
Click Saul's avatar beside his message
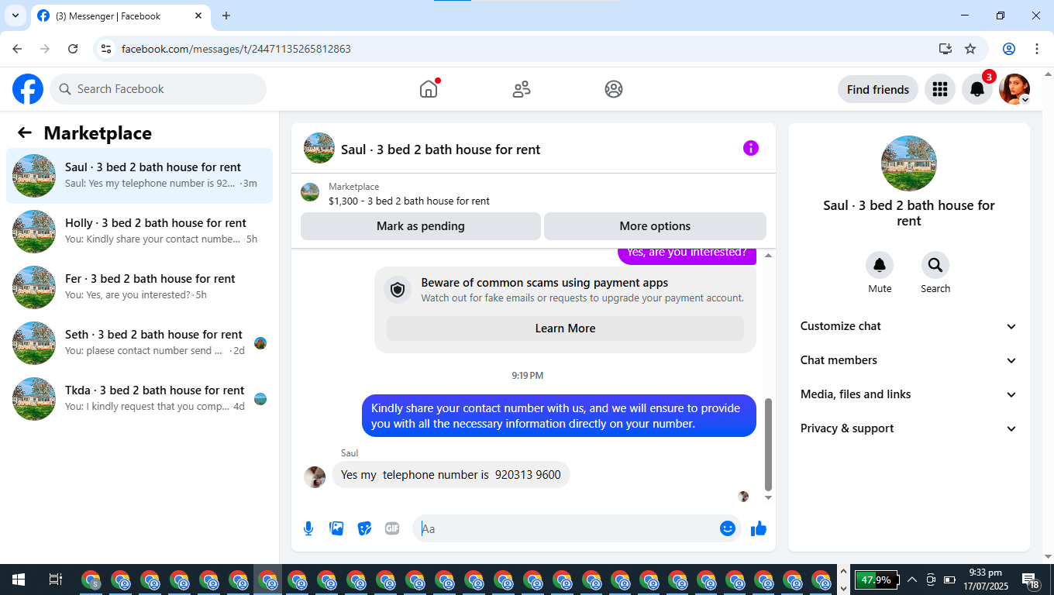pyautogui.click(x=315, y=476)
